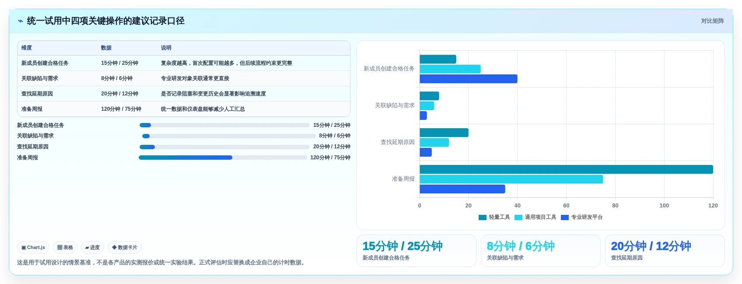Click the 关联缺陷与需求 progress bar
The height and width of the screenshot is (284, 742).
[x=229, y=136]
